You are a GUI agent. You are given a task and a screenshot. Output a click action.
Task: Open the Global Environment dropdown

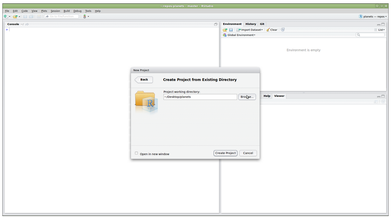point(239,35)
